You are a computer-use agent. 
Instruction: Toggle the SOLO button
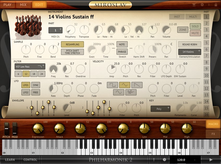pos(195,26)
